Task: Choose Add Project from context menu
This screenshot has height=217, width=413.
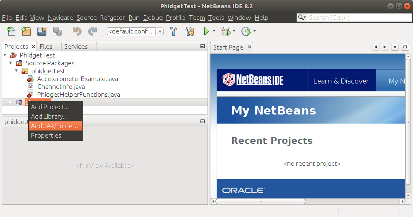Action: coord(56,107)
